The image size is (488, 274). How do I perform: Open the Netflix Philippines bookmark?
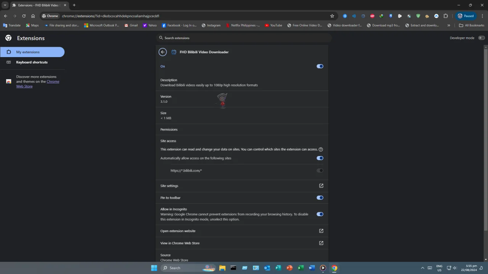[243, 25]
